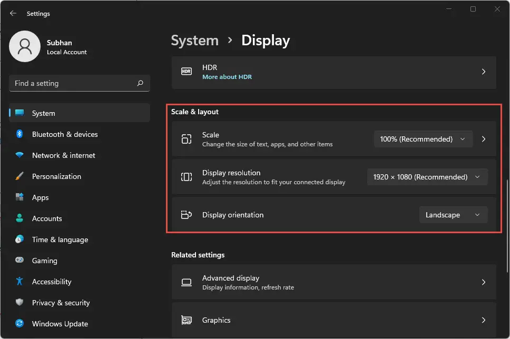The height and width of the screenshot is (339, 510).
Task: Open the Display orientation Landscape dropdown
Action: (x=453, y=215)
